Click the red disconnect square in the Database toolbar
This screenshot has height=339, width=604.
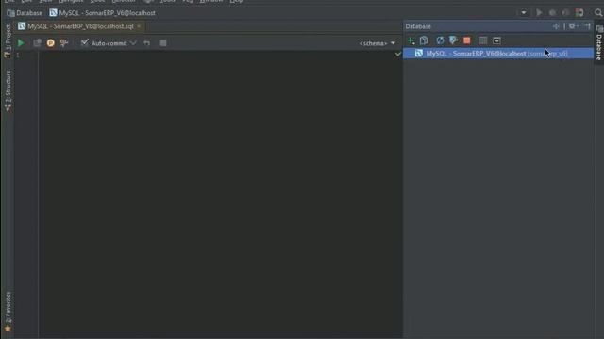[x=467, y=40]
